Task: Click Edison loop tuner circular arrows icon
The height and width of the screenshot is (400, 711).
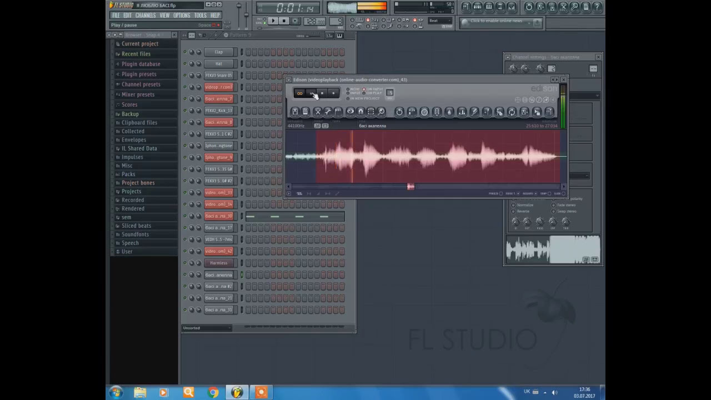Action: tap(512, 112)
